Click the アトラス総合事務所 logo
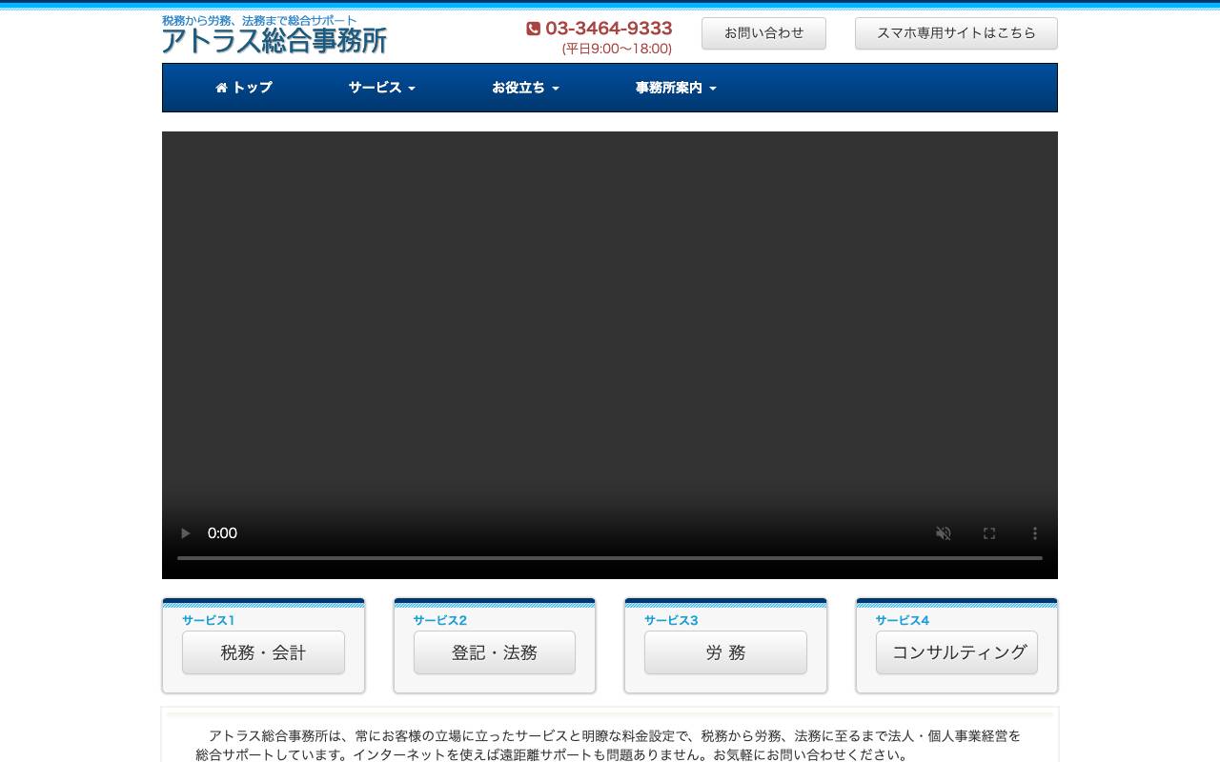The width and height of the screenshot is (1220, 762). coord(274,41)
